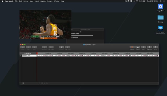This screenshot has height=96, width=167.
Task: Select clip instance 11 on timeline
Action: pos(99,56)
